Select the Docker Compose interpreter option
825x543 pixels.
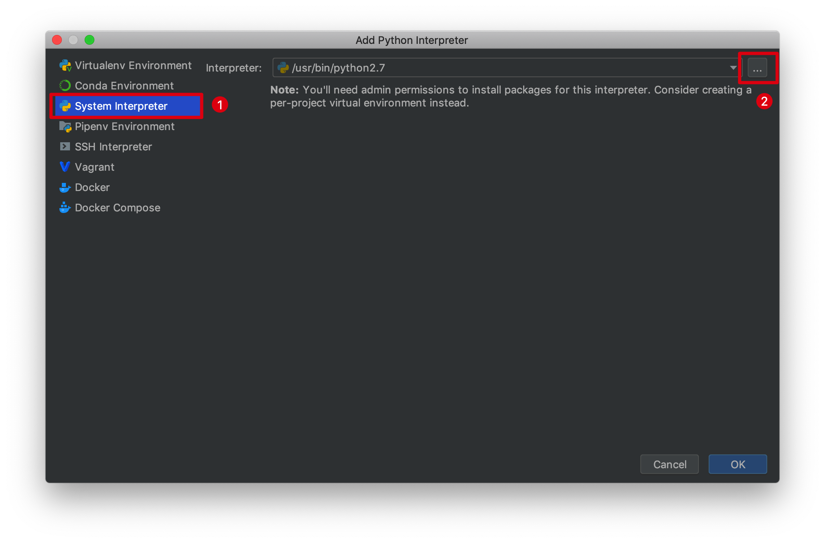116,208
